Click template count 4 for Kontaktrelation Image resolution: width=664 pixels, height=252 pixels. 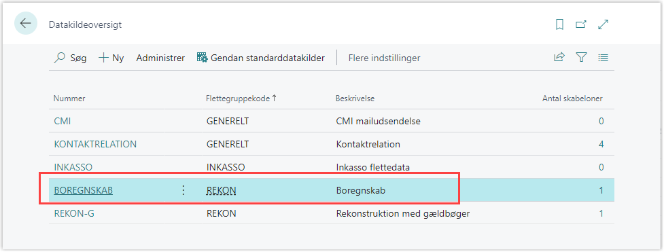(601, 145)
